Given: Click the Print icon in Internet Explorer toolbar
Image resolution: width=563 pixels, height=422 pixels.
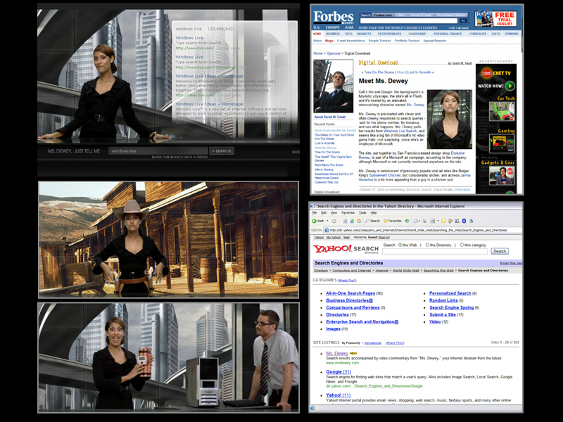Looking at the screenshot, I should [x=424, y=221].
